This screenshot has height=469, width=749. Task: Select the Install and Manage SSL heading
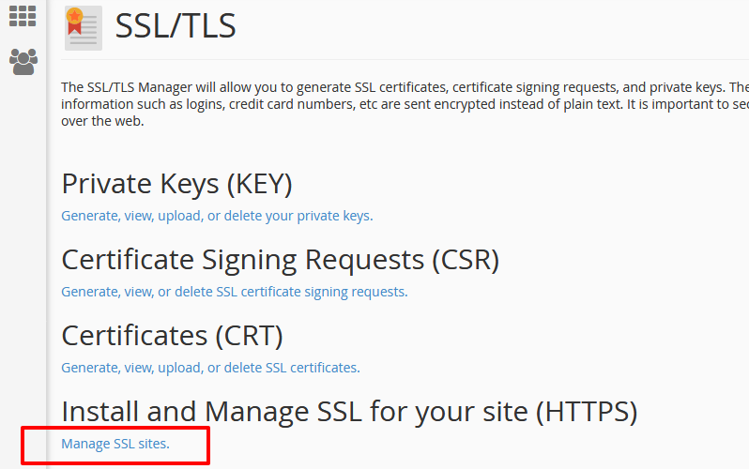pyautogui.click(x=350, y=412)
